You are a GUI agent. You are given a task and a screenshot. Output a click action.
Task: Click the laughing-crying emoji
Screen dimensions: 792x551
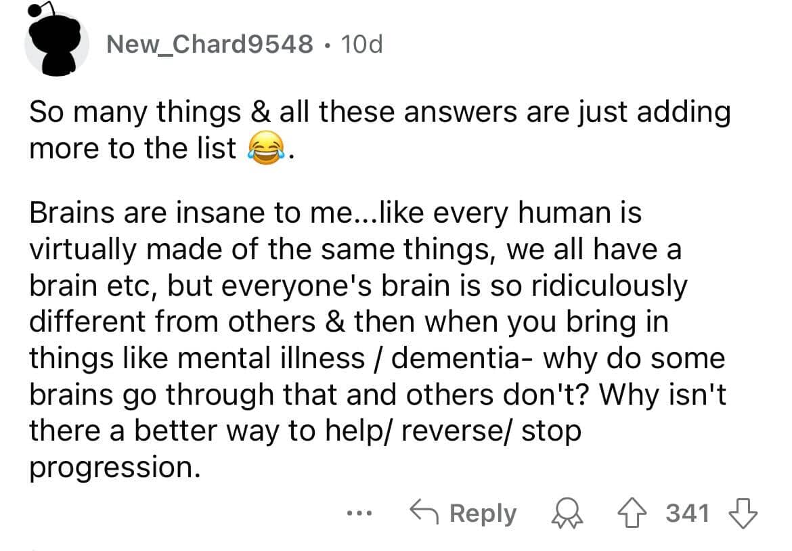(x=265, y=148)
